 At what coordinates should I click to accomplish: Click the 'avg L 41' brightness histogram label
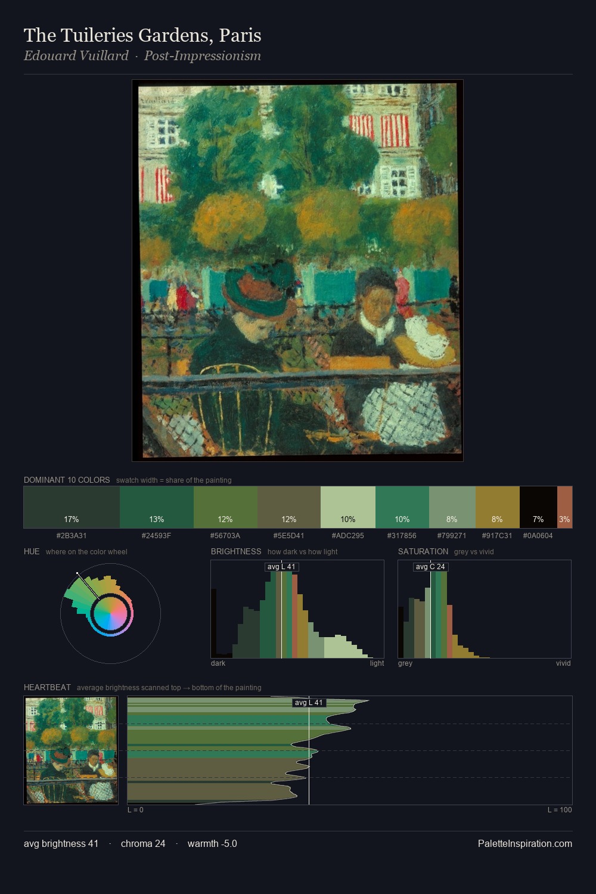281,567
